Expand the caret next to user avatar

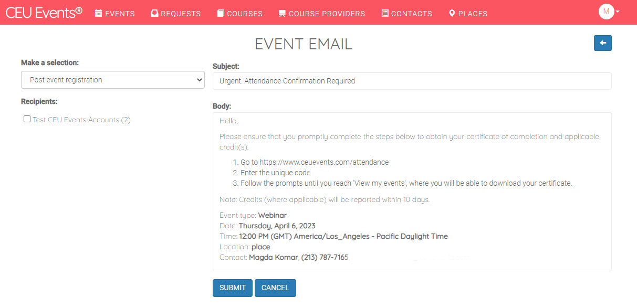tap(618, 11)
